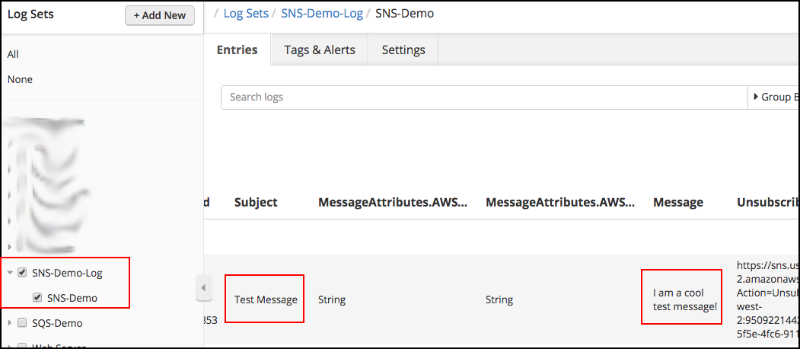Open the SNS-Demo-Log breadcrumb link
The image size is (800, 349).
click(320, 14)
